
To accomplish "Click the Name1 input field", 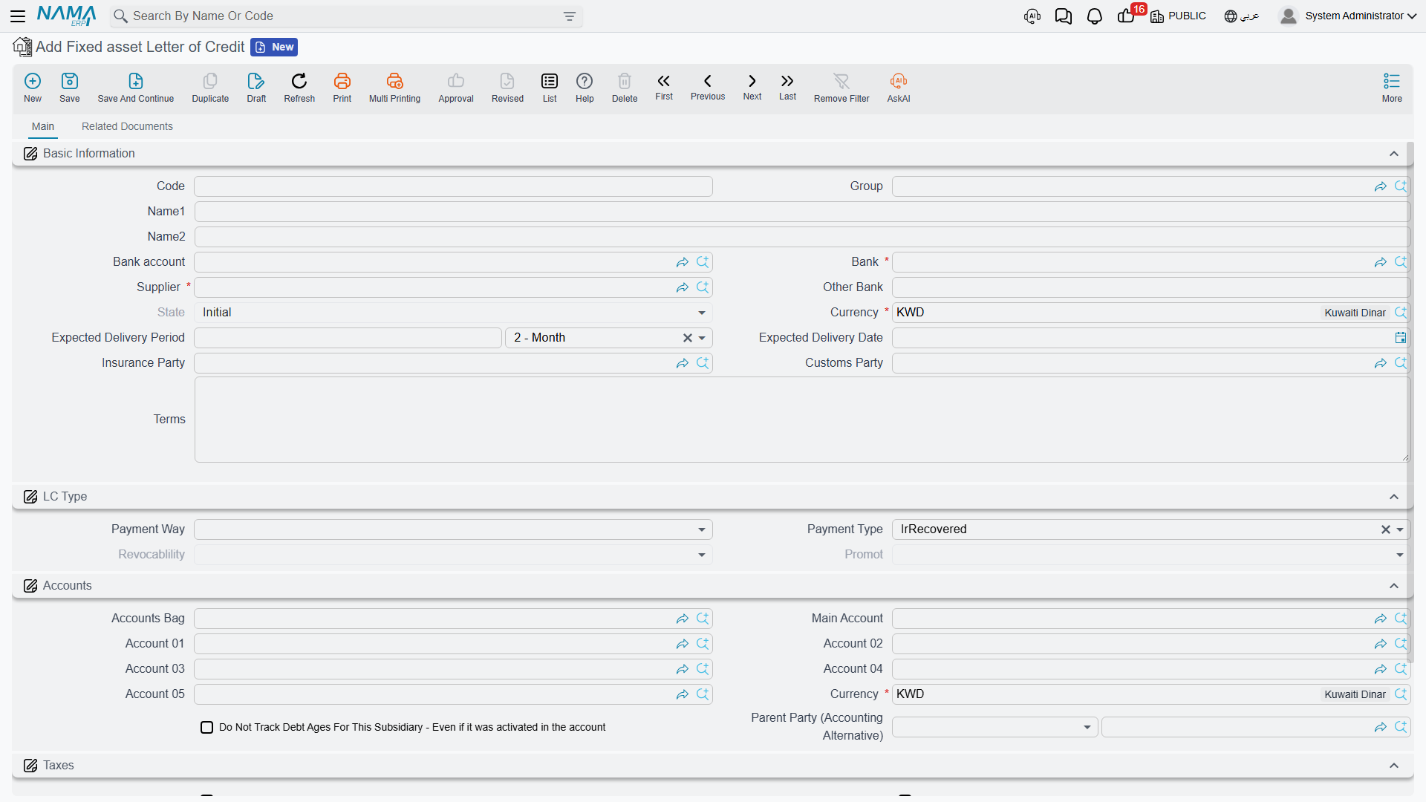I will click(802, 212).
